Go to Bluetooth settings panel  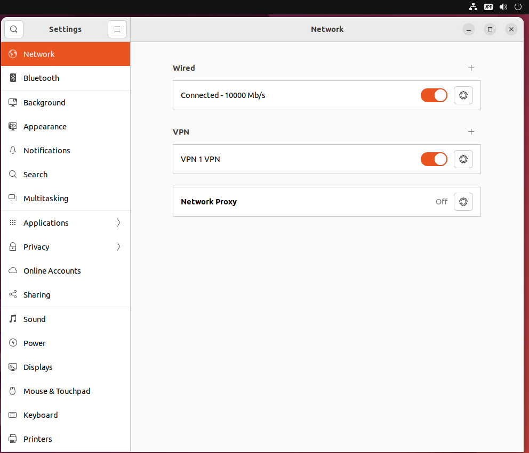coord(66,78)
